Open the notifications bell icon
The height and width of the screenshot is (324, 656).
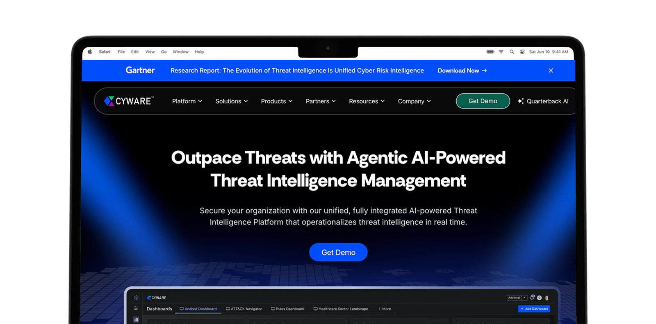tap(532, 297)
